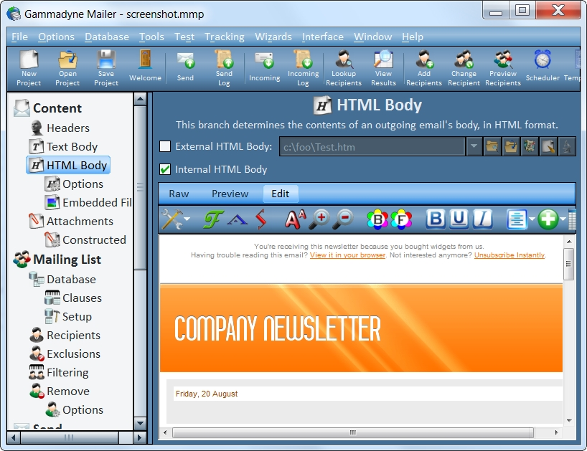Select Exclusions tree item
This screenshot has width=587, height=451.
point(65,353)
